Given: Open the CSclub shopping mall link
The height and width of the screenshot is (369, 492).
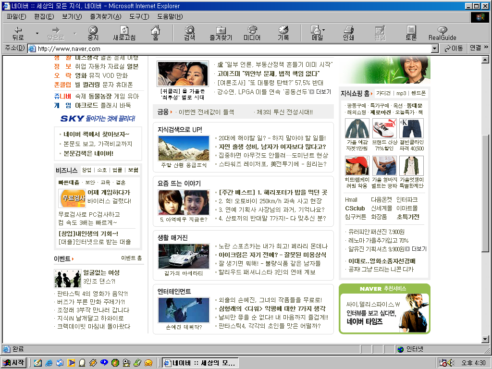Looking at the screenshot, I should [x=355, y=209].
